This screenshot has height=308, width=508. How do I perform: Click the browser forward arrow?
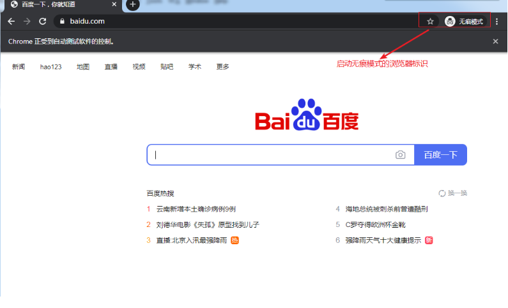coord(27,21)
